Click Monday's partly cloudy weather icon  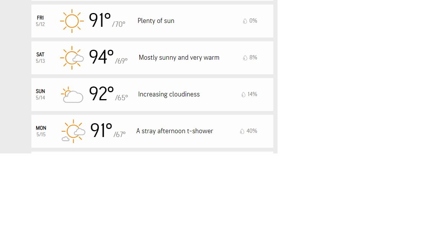click(x=73, y=131)
